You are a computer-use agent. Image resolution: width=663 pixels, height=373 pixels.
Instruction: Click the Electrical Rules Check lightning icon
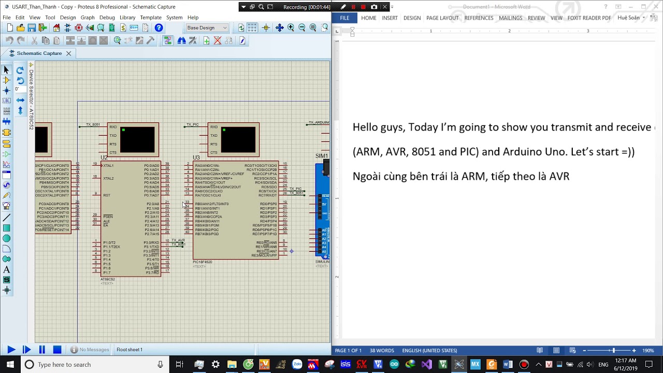coord(242,40)
